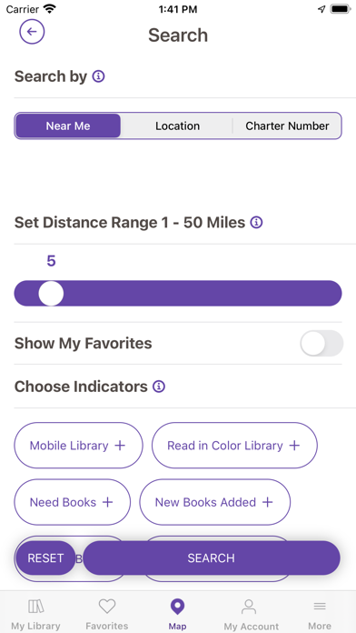The height and width of the screenshot is (633, 356).
Task: Open Favorites heart icon
Action: point(107,607)
